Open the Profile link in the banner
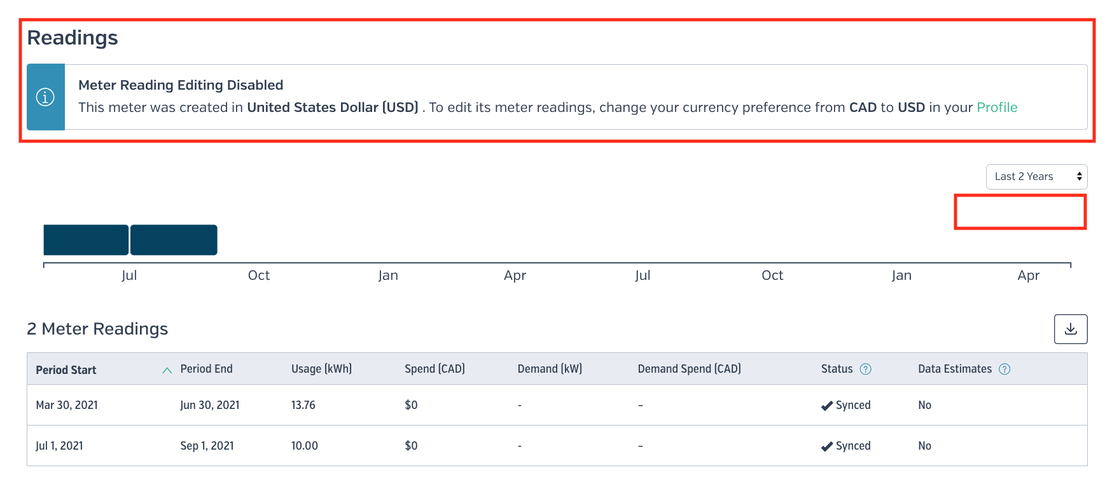The width and height of the screenshot is (1112, 491). pyautogui.click(x=997, y=107)
